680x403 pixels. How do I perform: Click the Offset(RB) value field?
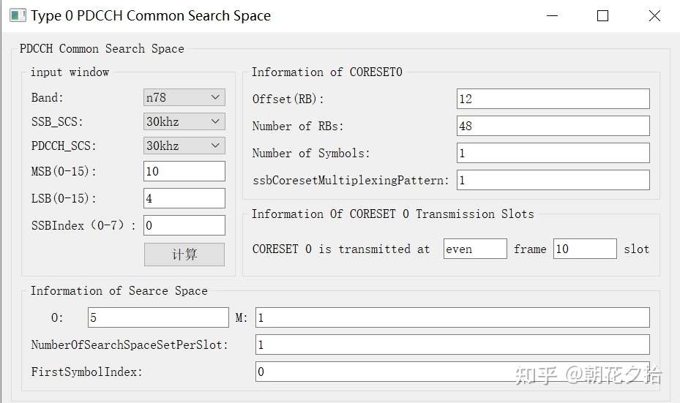point(553,99)
